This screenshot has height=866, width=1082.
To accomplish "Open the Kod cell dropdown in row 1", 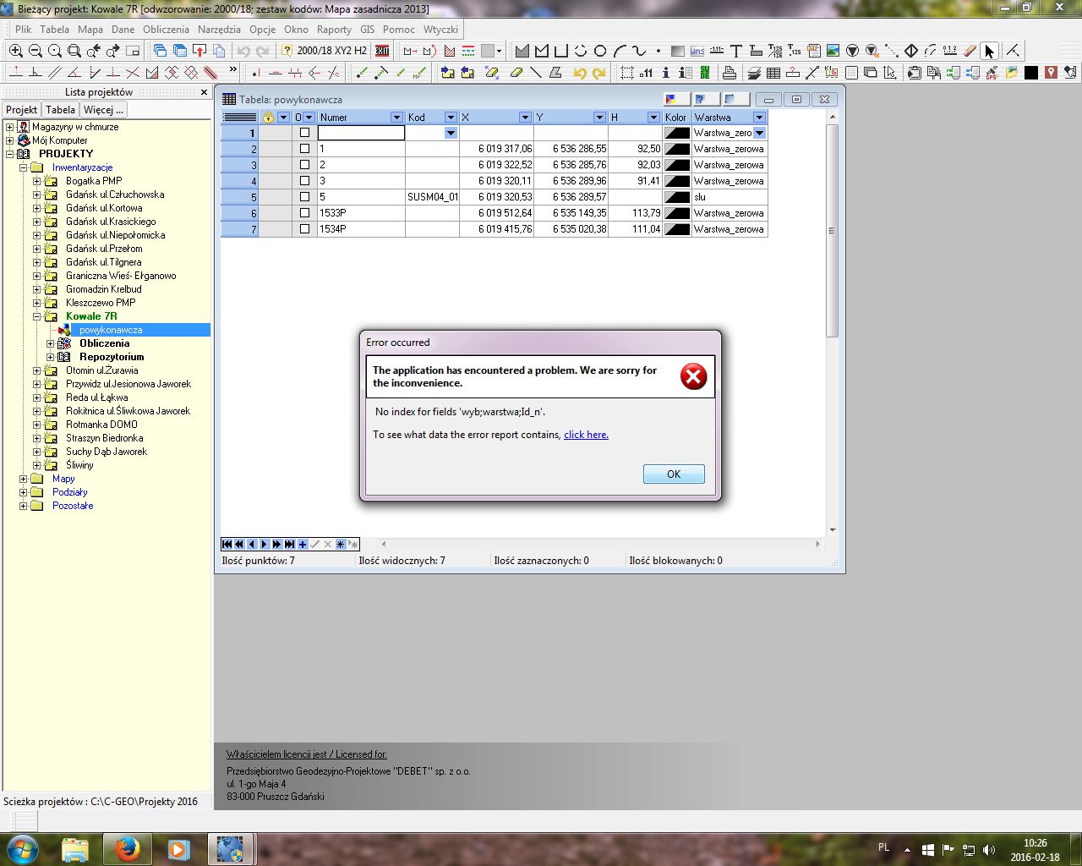I will pyautogui.click(x=451, y=133).
